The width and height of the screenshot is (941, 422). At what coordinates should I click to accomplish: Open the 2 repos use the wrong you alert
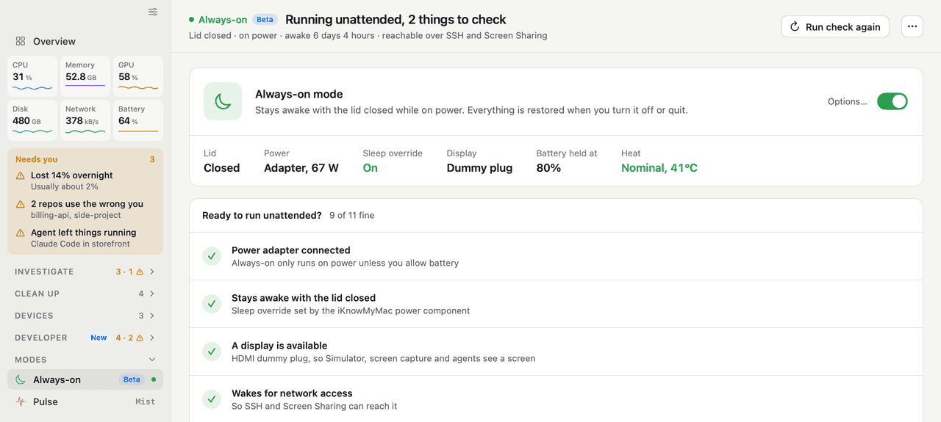pyautogui.click(x=85, y=209)
